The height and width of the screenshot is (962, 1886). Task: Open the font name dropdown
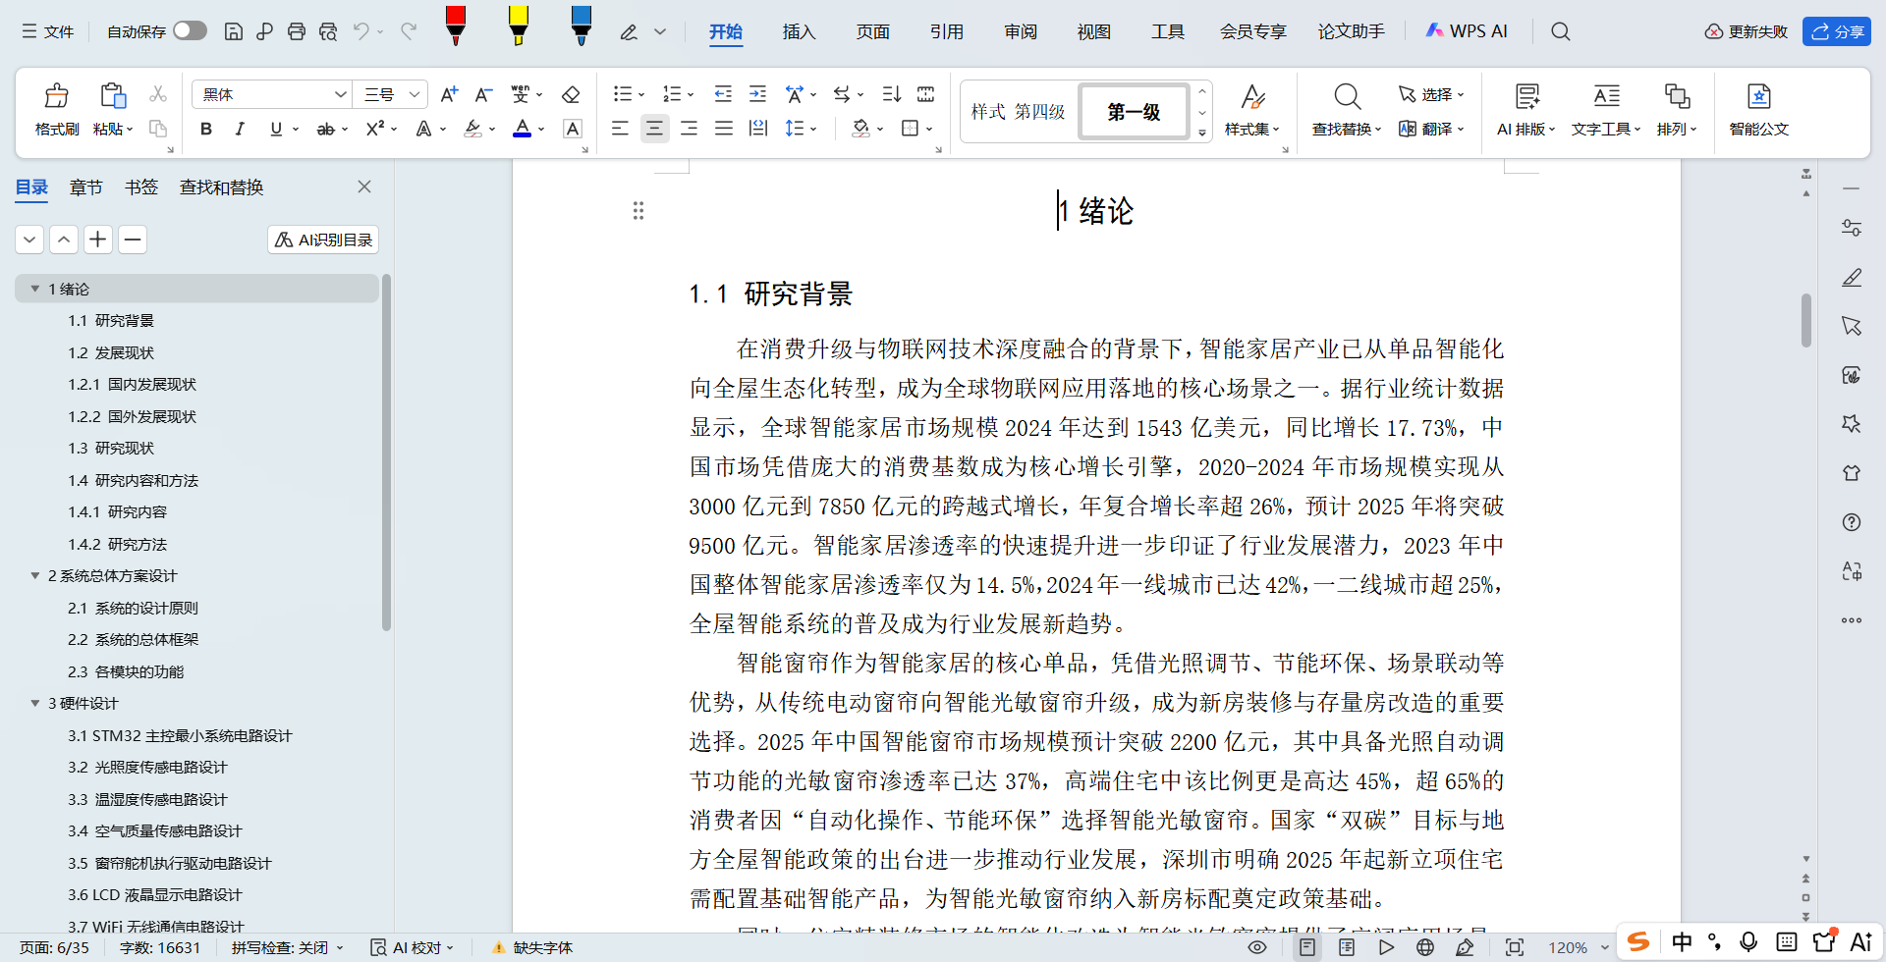pyautogui.click(x=340, y=94)
